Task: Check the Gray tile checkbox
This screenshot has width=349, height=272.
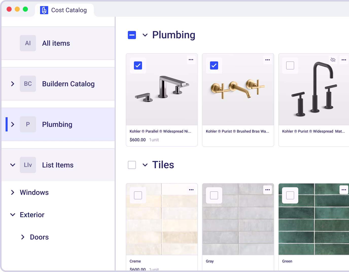Action: (214, 195)
